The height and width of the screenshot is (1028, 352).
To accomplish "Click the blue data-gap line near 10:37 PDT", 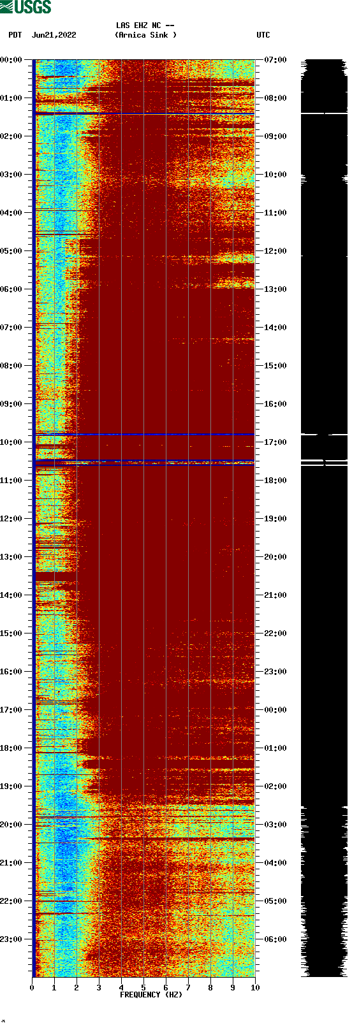I will (143, 465).
